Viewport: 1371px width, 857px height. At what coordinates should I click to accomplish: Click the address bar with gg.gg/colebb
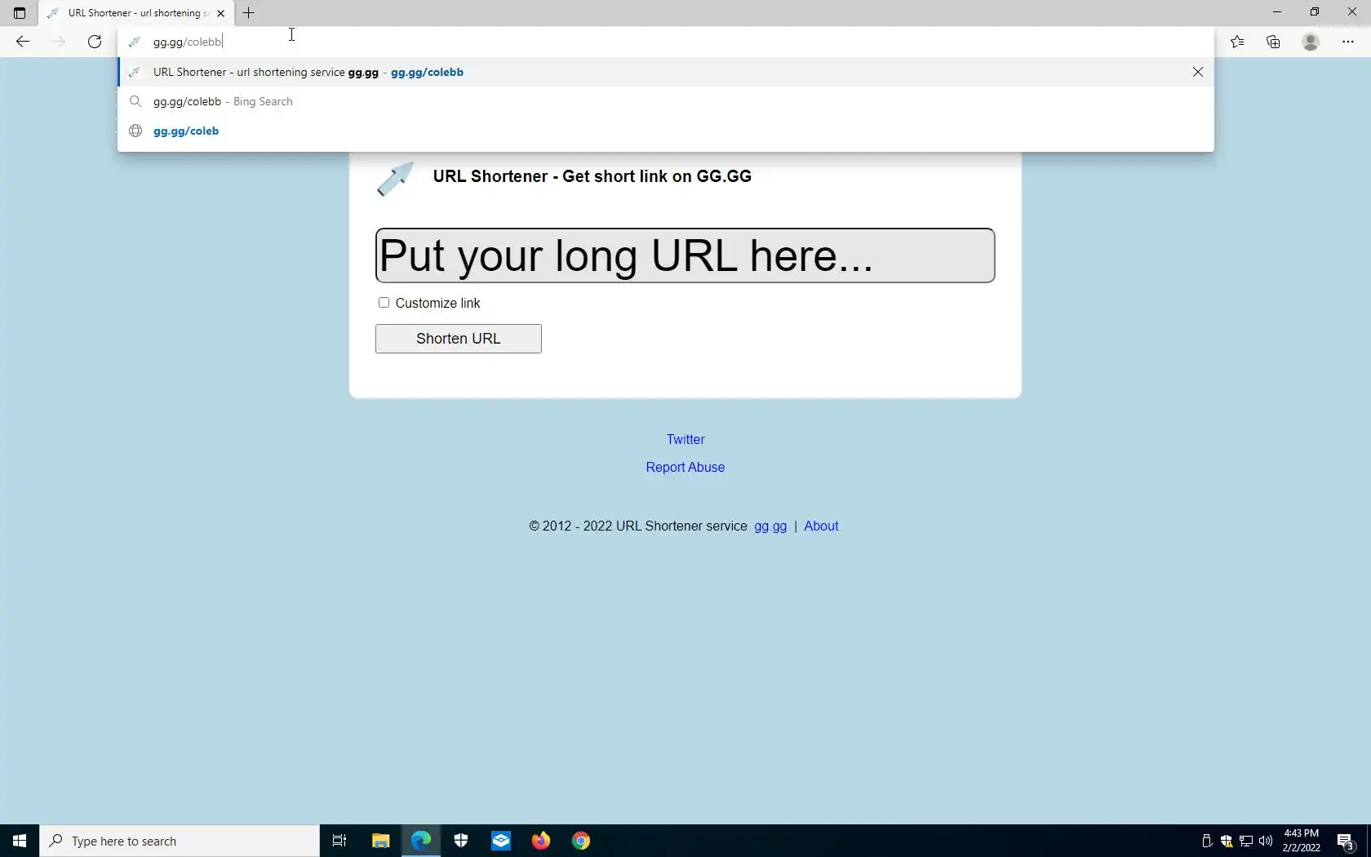[665, 42]
